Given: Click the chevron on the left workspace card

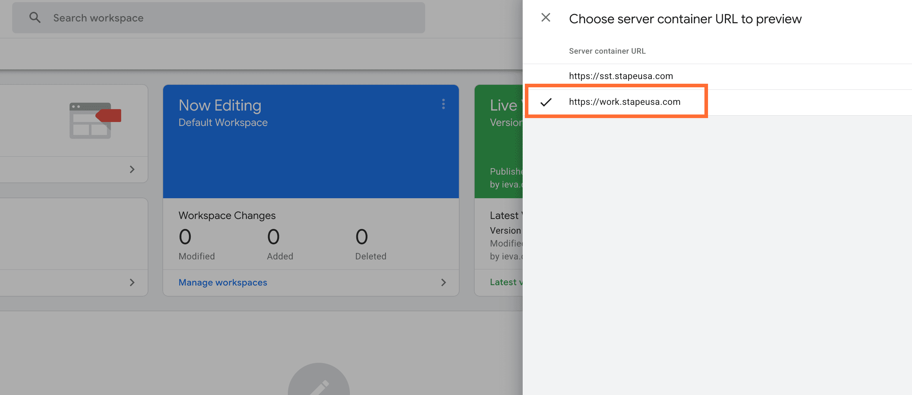Looking at the screenshot, I should (132, 169).
